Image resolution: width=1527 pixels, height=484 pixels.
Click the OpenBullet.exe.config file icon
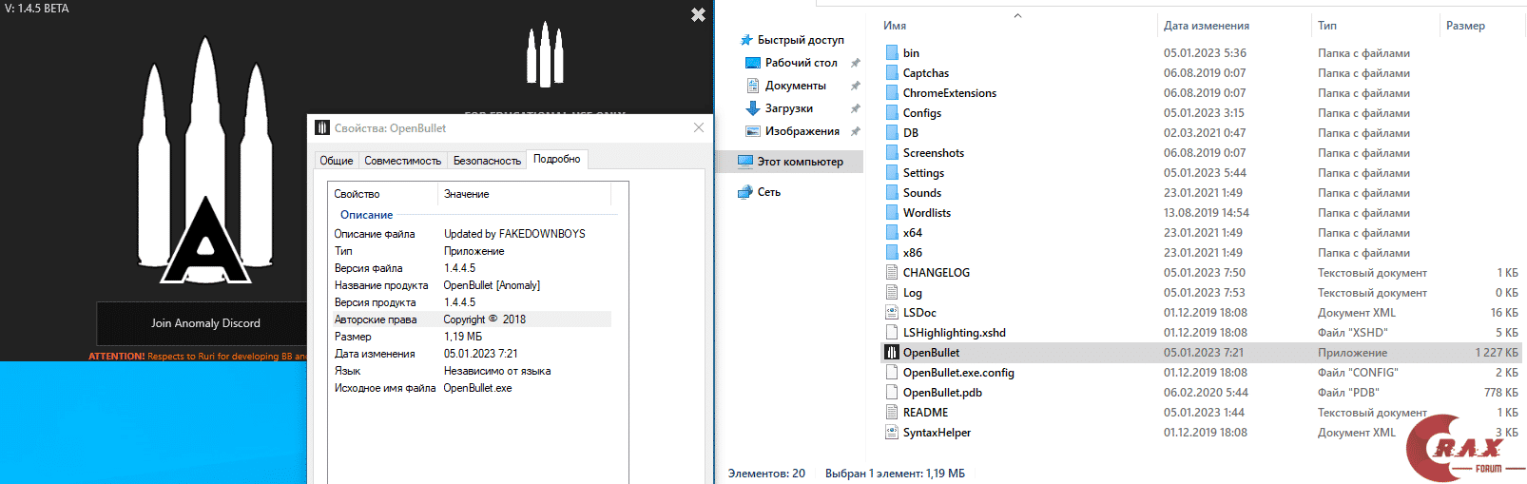point(892,373)
